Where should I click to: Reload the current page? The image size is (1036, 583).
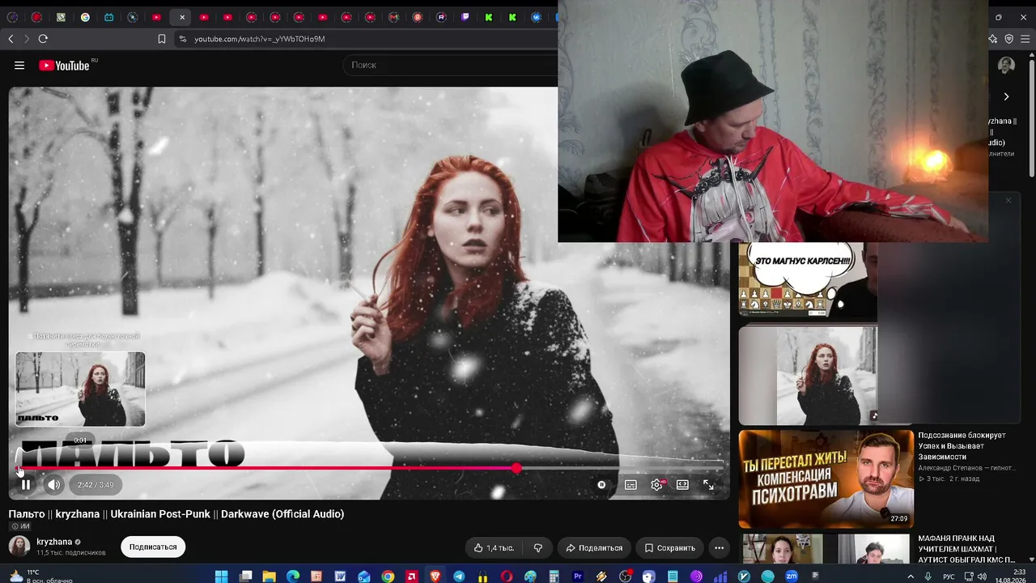click(43, 39)
